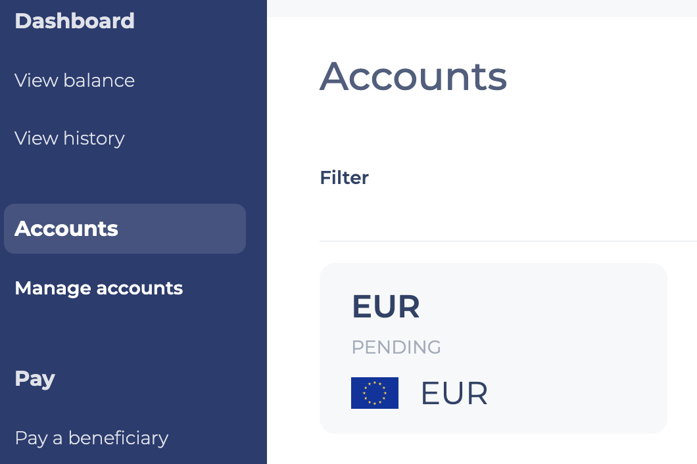The width and height of the screenshot is (697, 464).
Task: Click the PENDING status label
Action: pos(396,347)
